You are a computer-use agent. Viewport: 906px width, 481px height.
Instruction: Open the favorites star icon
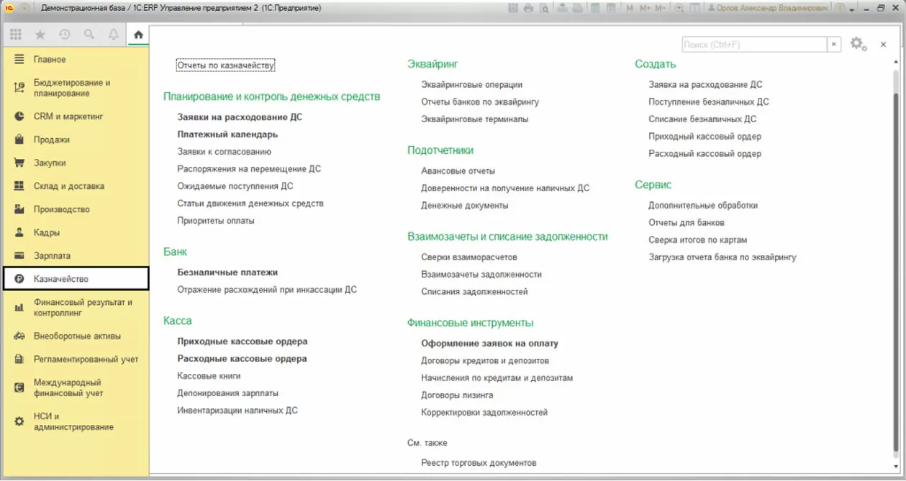point(40,35)
